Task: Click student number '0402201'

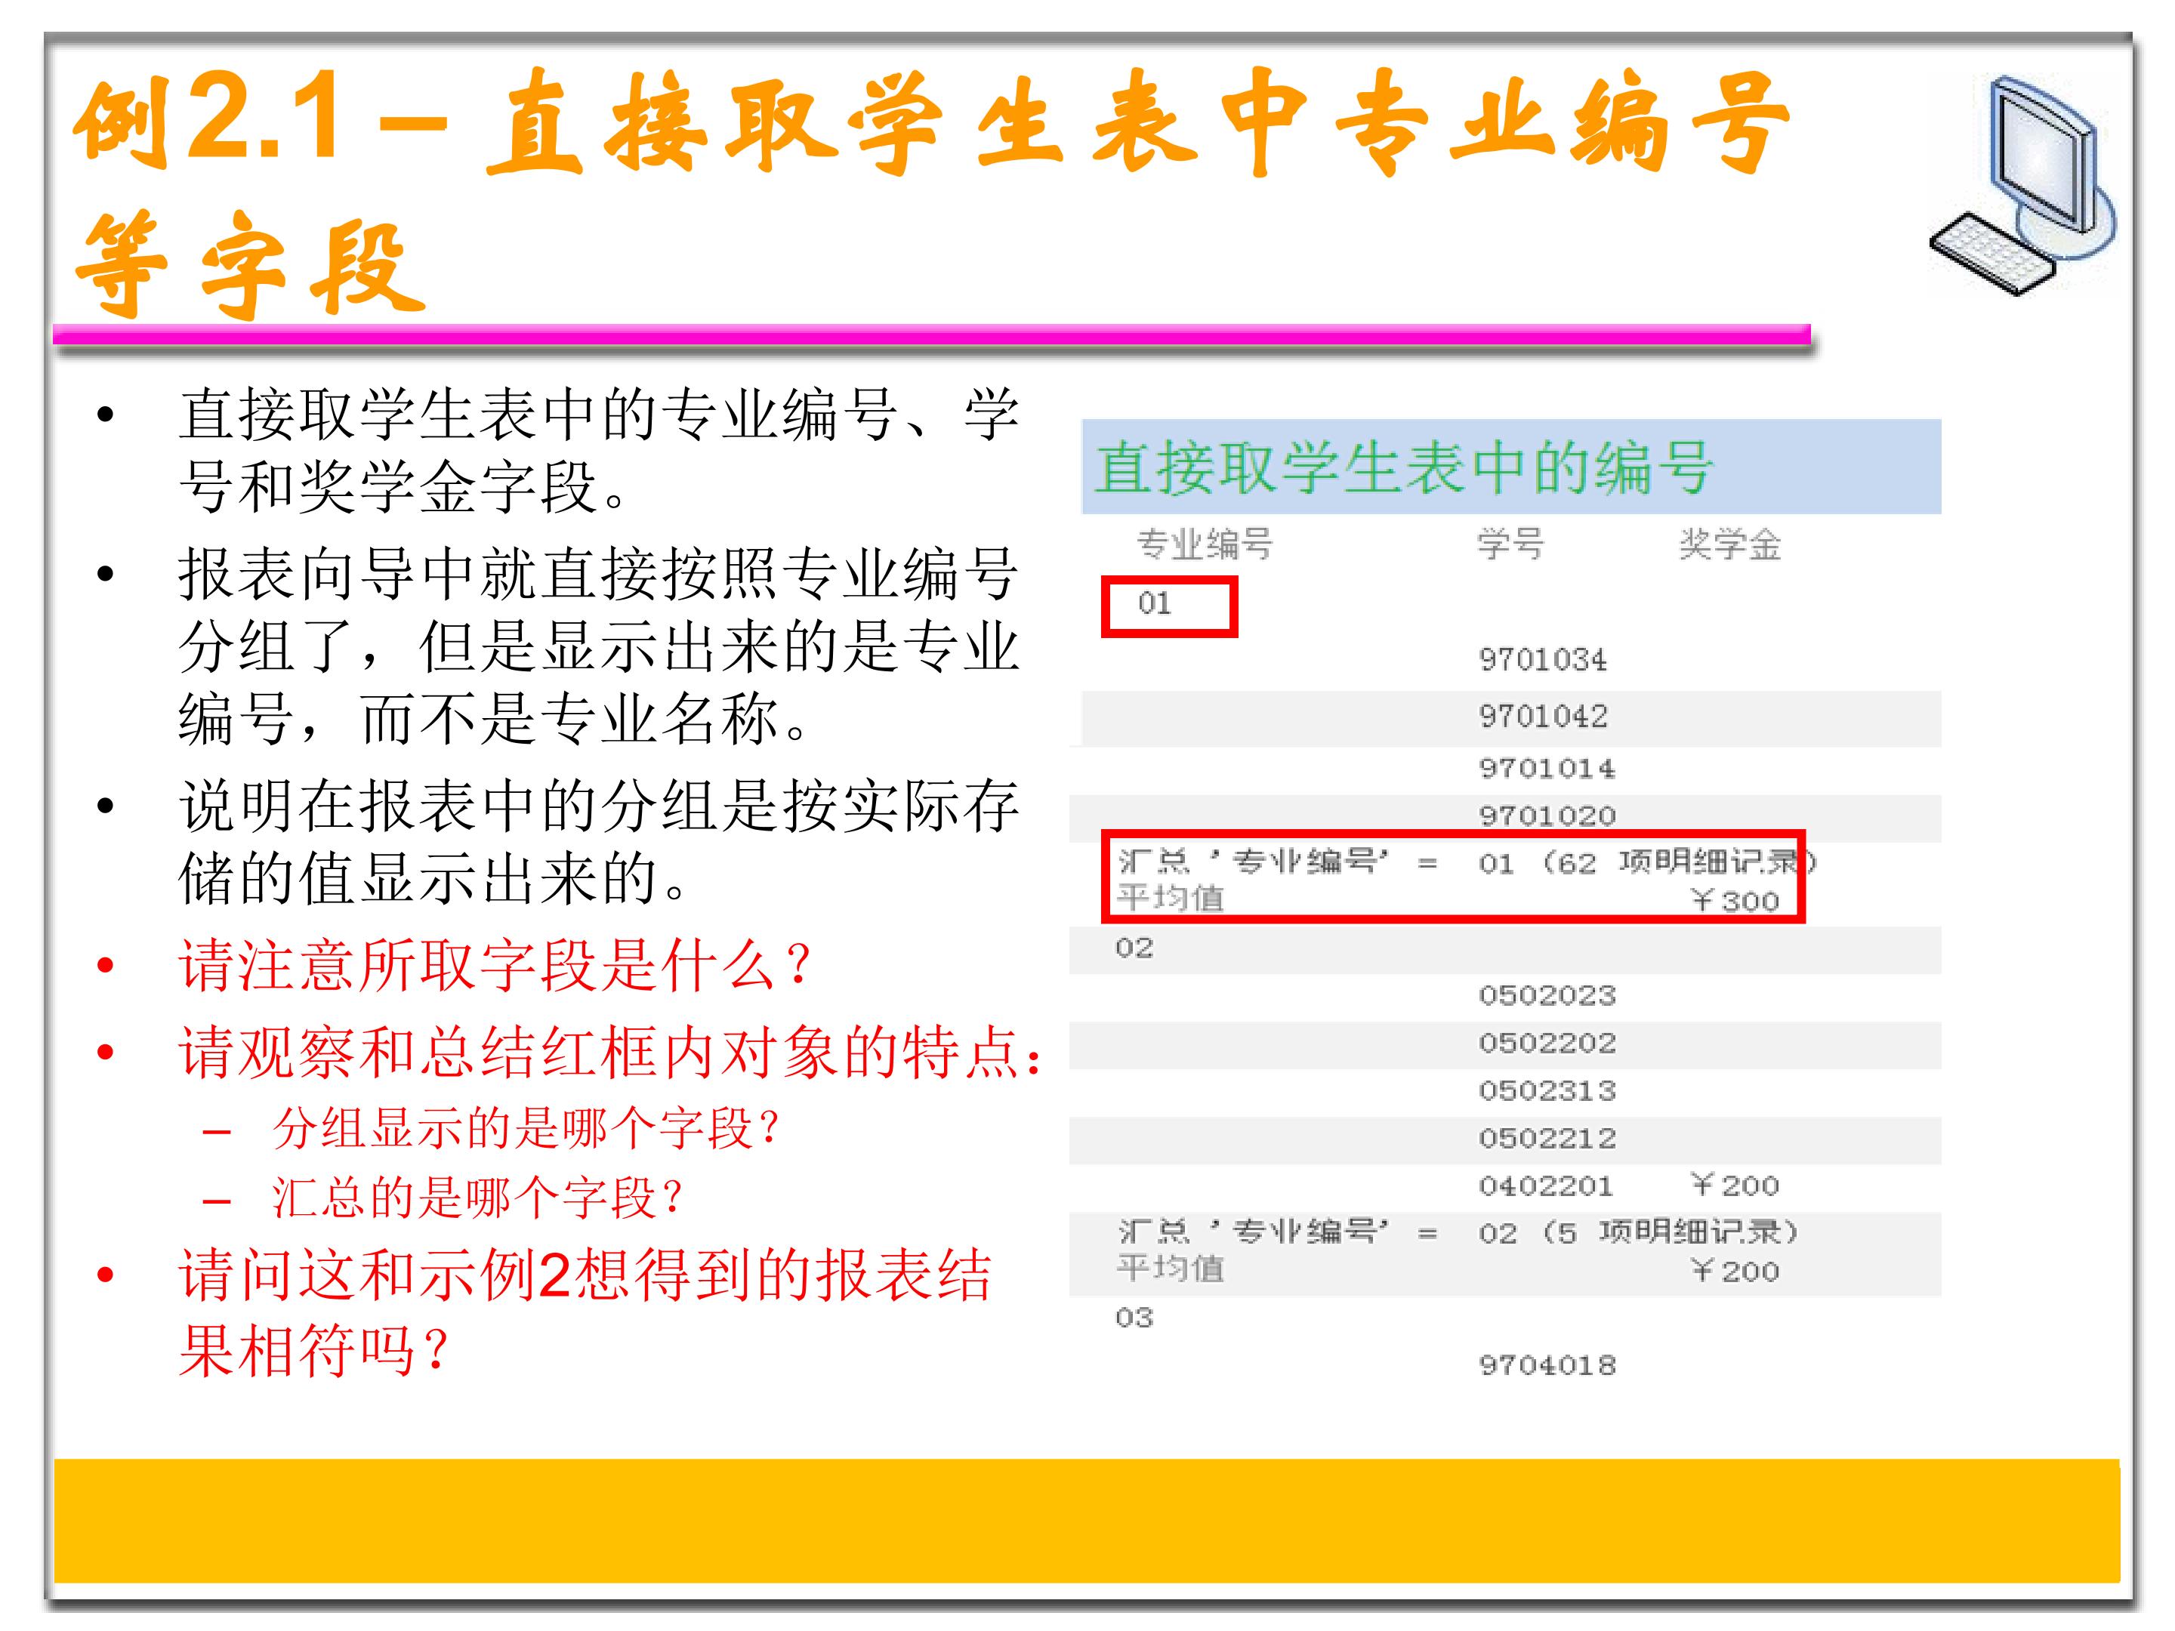Action: pyautogui.click(x=1546, y=1185)
